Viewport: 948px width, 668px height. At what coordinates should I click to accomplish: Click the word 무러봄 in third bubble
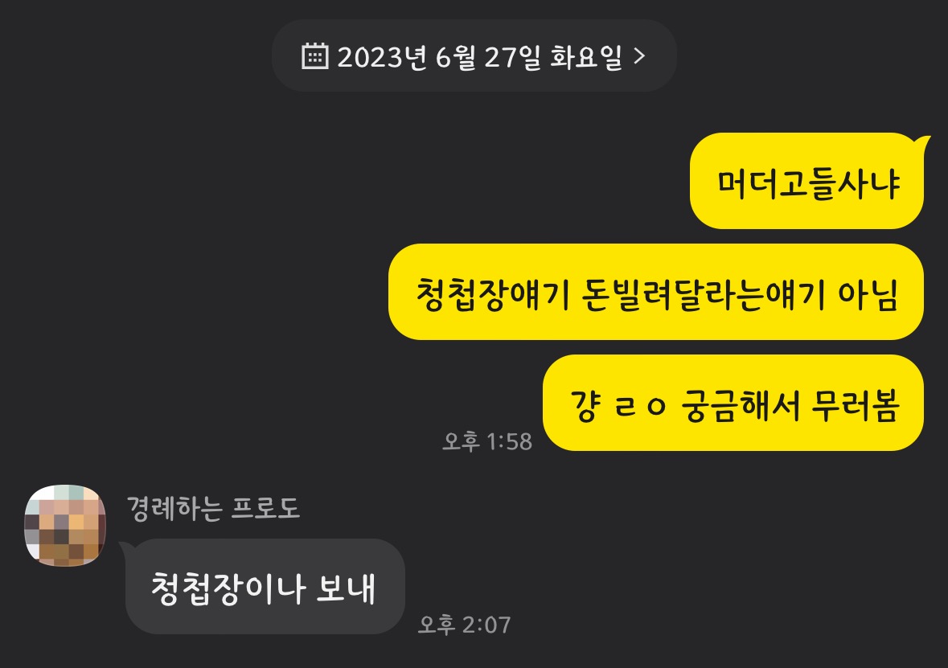855,405
